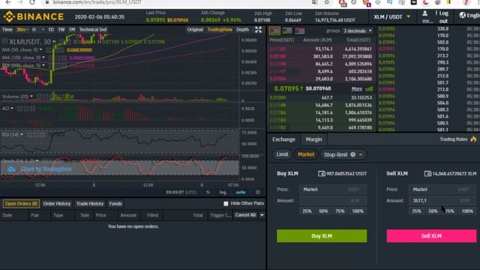Screen dimensions: 480x270
Task: Bookmark page with browser star icon
Action: [327, 2]
